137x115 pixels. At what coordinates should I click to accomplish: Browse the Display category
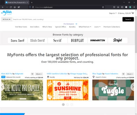77,40
